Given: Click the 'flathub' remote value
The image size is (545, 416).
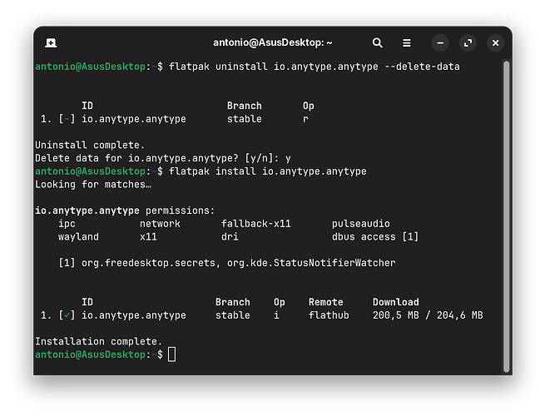Looking at the screenshot, I should pos(329,315).
